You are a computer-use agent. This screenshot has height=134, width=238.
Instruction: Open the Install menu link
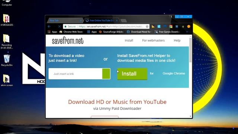tap(129, 41)
